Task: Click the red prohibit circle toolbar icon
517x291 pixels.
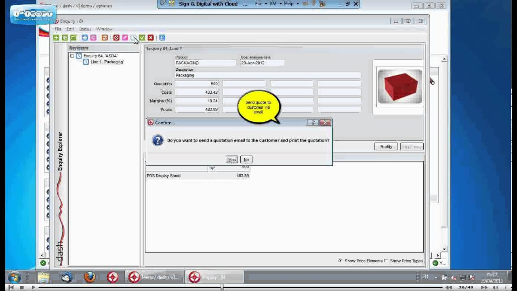Action: click(116, 38)
